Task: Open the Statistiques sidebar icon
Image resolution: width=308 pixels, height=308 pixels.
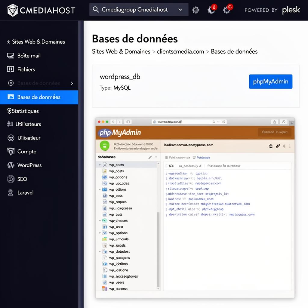Action: 9,111
